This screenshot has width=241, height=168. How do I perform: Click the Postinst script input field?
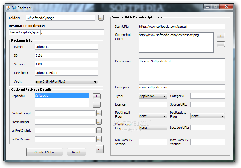click(x=65, y=113)
